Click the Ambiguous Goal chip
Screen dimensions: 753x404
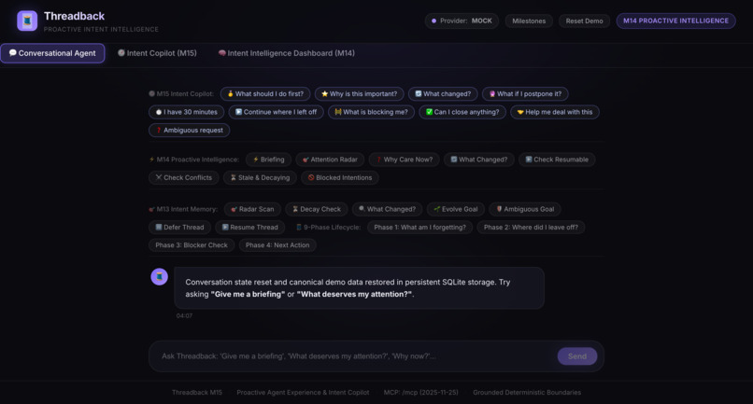click(x=525, y=209)
